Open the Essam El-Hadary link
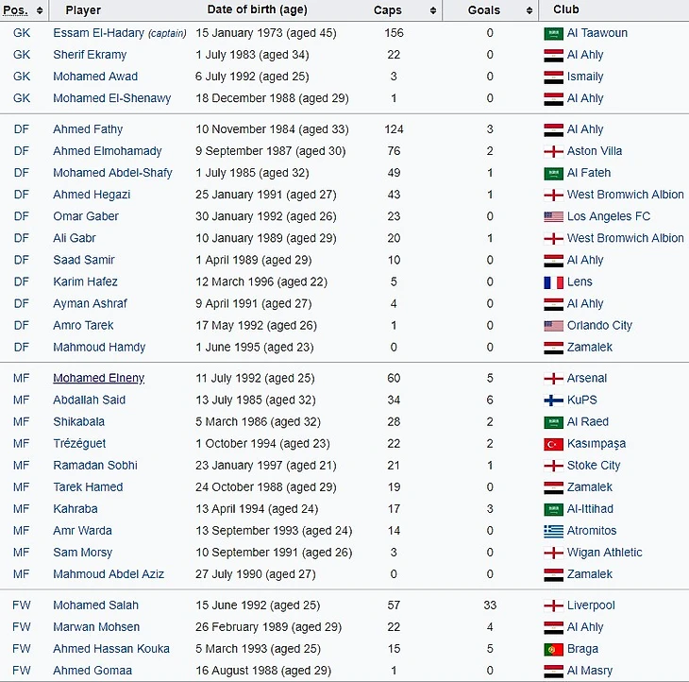Image resolution: width=689 pixels, height=682 pixels. tap(98, 33)
